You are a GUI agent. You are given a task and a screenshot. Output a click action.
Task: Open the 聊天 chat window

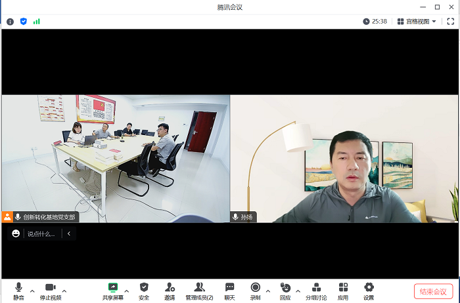click(x=229, y=291)
